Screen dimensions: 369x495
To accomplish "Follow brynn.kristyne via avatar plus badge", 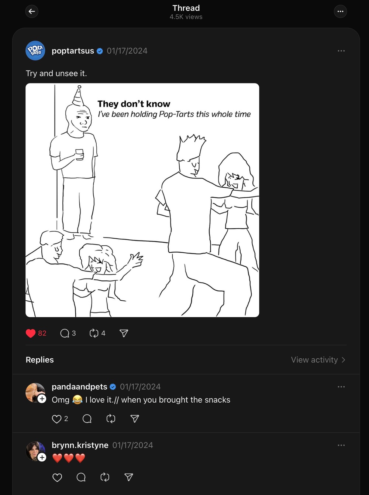I will (42, 457).
